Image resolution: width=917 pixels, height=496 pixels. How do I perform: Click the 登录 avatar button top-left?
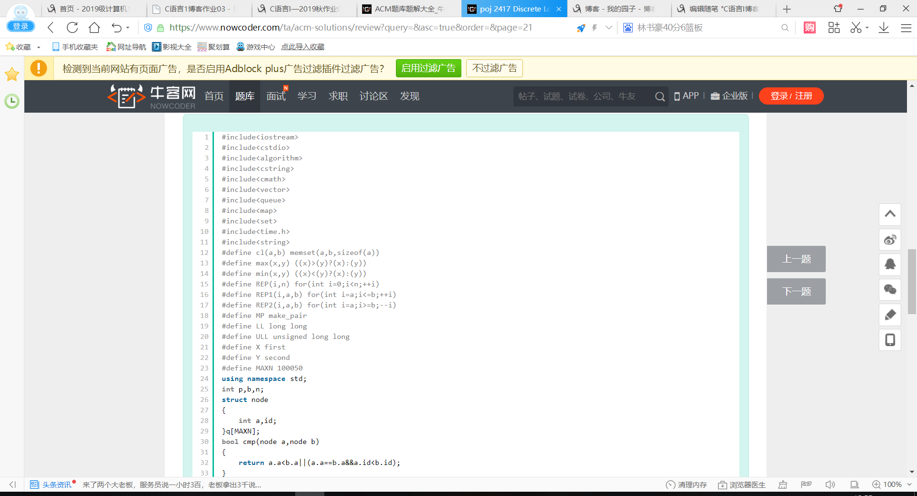[x=21, y=26]
